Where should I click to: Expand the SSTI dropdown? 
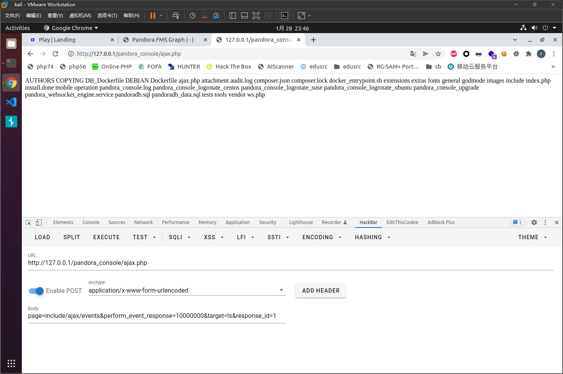pyautogui.click(x=278, y=237)
